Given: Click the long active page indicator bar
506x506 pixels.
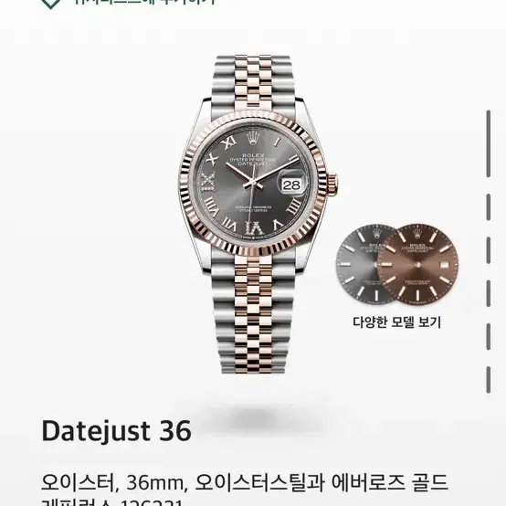Looking at the screenshot, I should click(x=489, y=143).
